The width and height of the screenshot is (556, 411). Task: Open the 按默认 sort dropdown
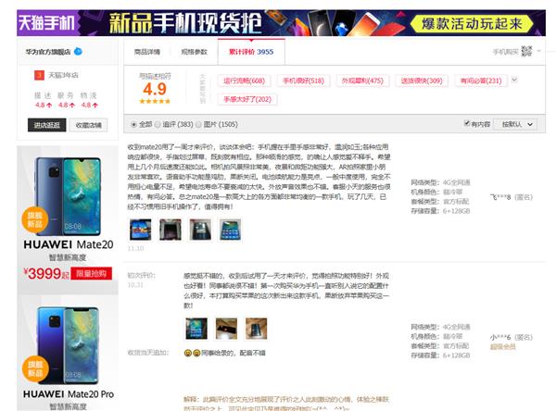coord(518,123)
